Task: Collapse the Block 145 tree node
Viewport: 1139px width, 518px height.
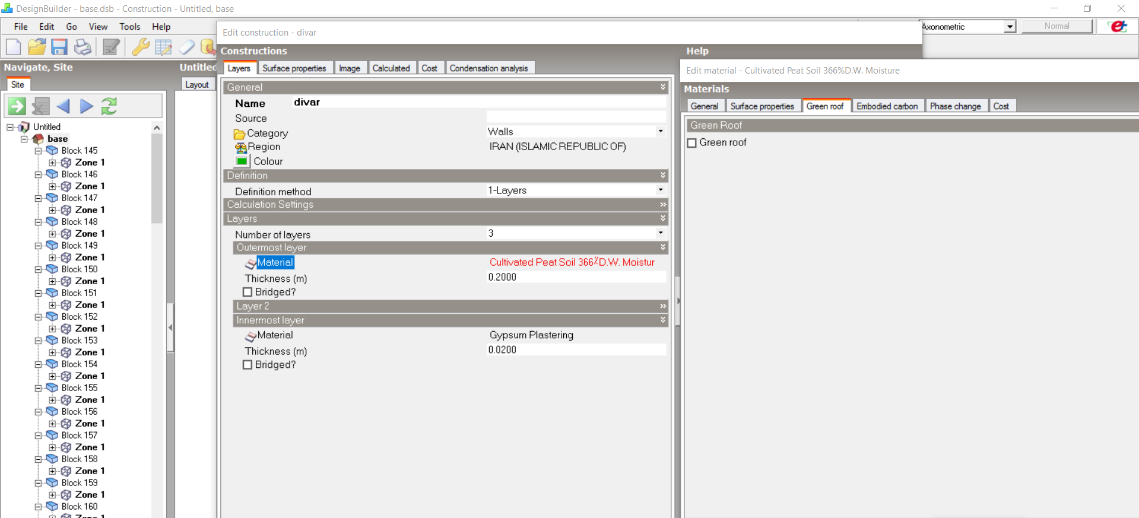Action: tap(38, 151)
